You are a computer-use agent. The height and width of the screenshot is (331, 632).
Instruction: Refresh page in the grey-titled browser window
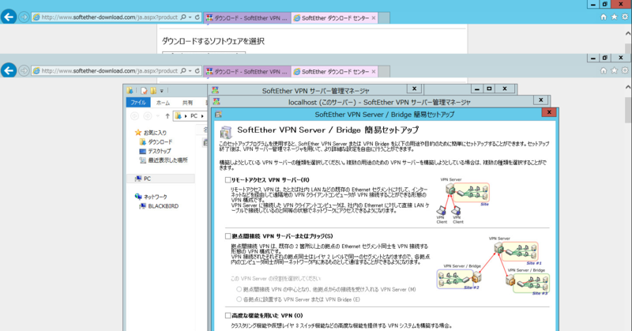[197, 71]
